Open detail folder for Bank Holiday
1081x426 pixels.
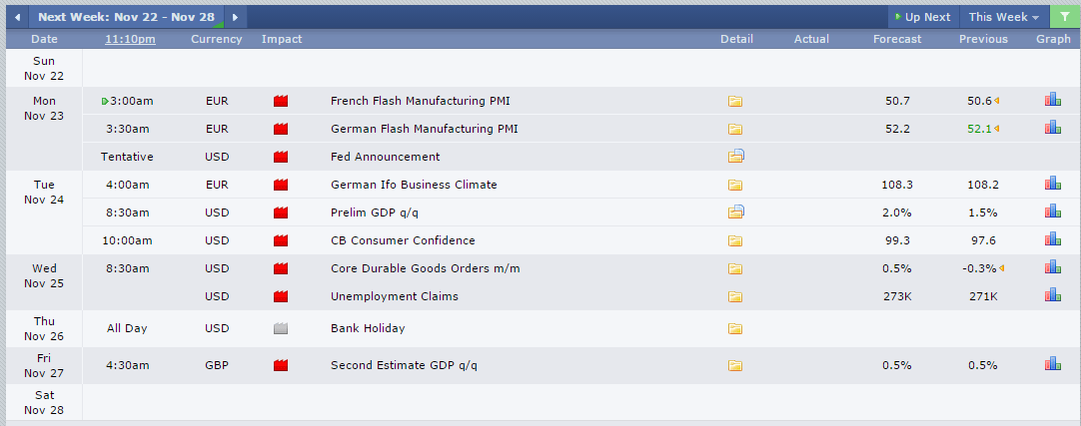click(735, 328)
